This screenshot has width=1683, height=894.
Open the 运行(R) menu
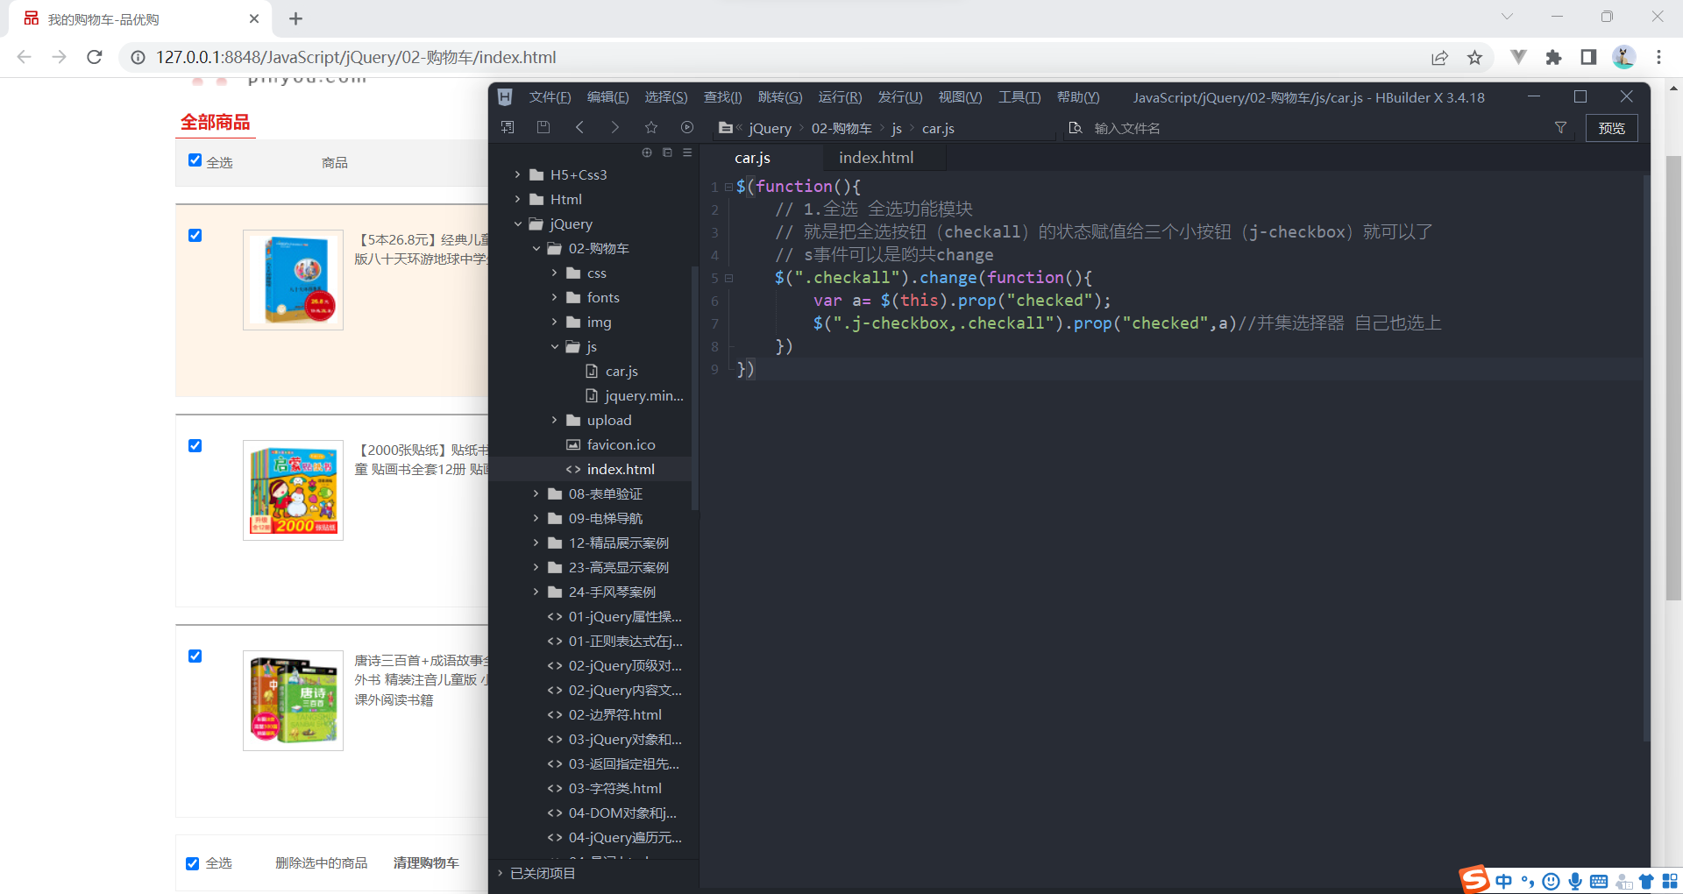pyautogui.click(x=839, y=97)
